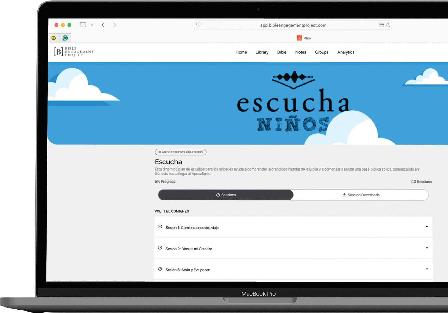The image size is (448, 313).
Task: Click the Plan de Estudios Para Niños tag
Action: (181, 152)
